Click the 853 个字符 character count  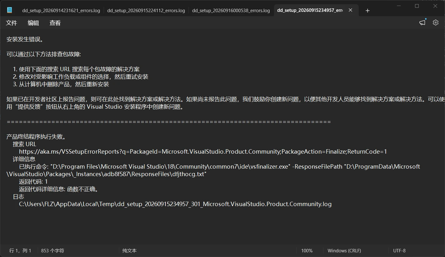pyautogui.click(x=52, y=251)
